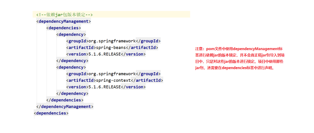This screenshot has width=314, height=133.
Task: Click the spring-beans artifactId line
Action: [112, 47]
